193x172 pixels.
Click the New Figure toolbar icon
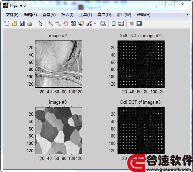[x=7, y=23]
